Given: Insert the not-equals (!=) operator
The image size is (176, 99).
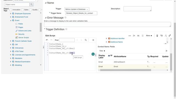Looking at the screenshot, I should coord(134,35).
